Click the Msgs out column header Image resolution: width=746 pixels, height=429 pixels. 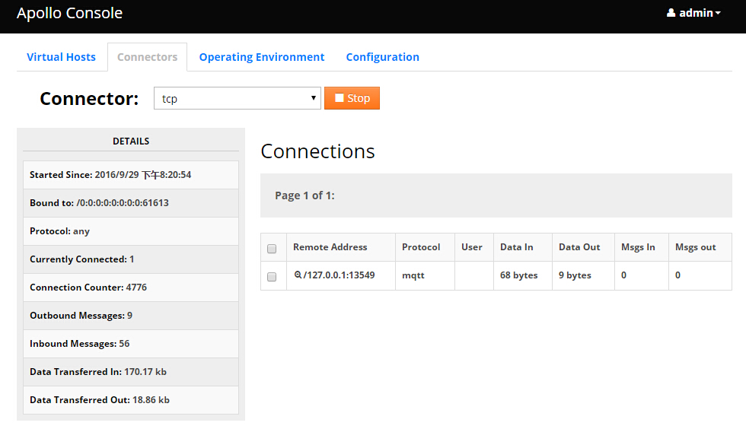point(695,247)
